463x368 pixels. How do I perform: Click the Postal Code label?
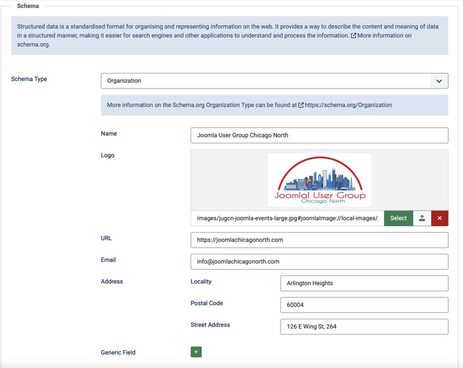(207, 303)
